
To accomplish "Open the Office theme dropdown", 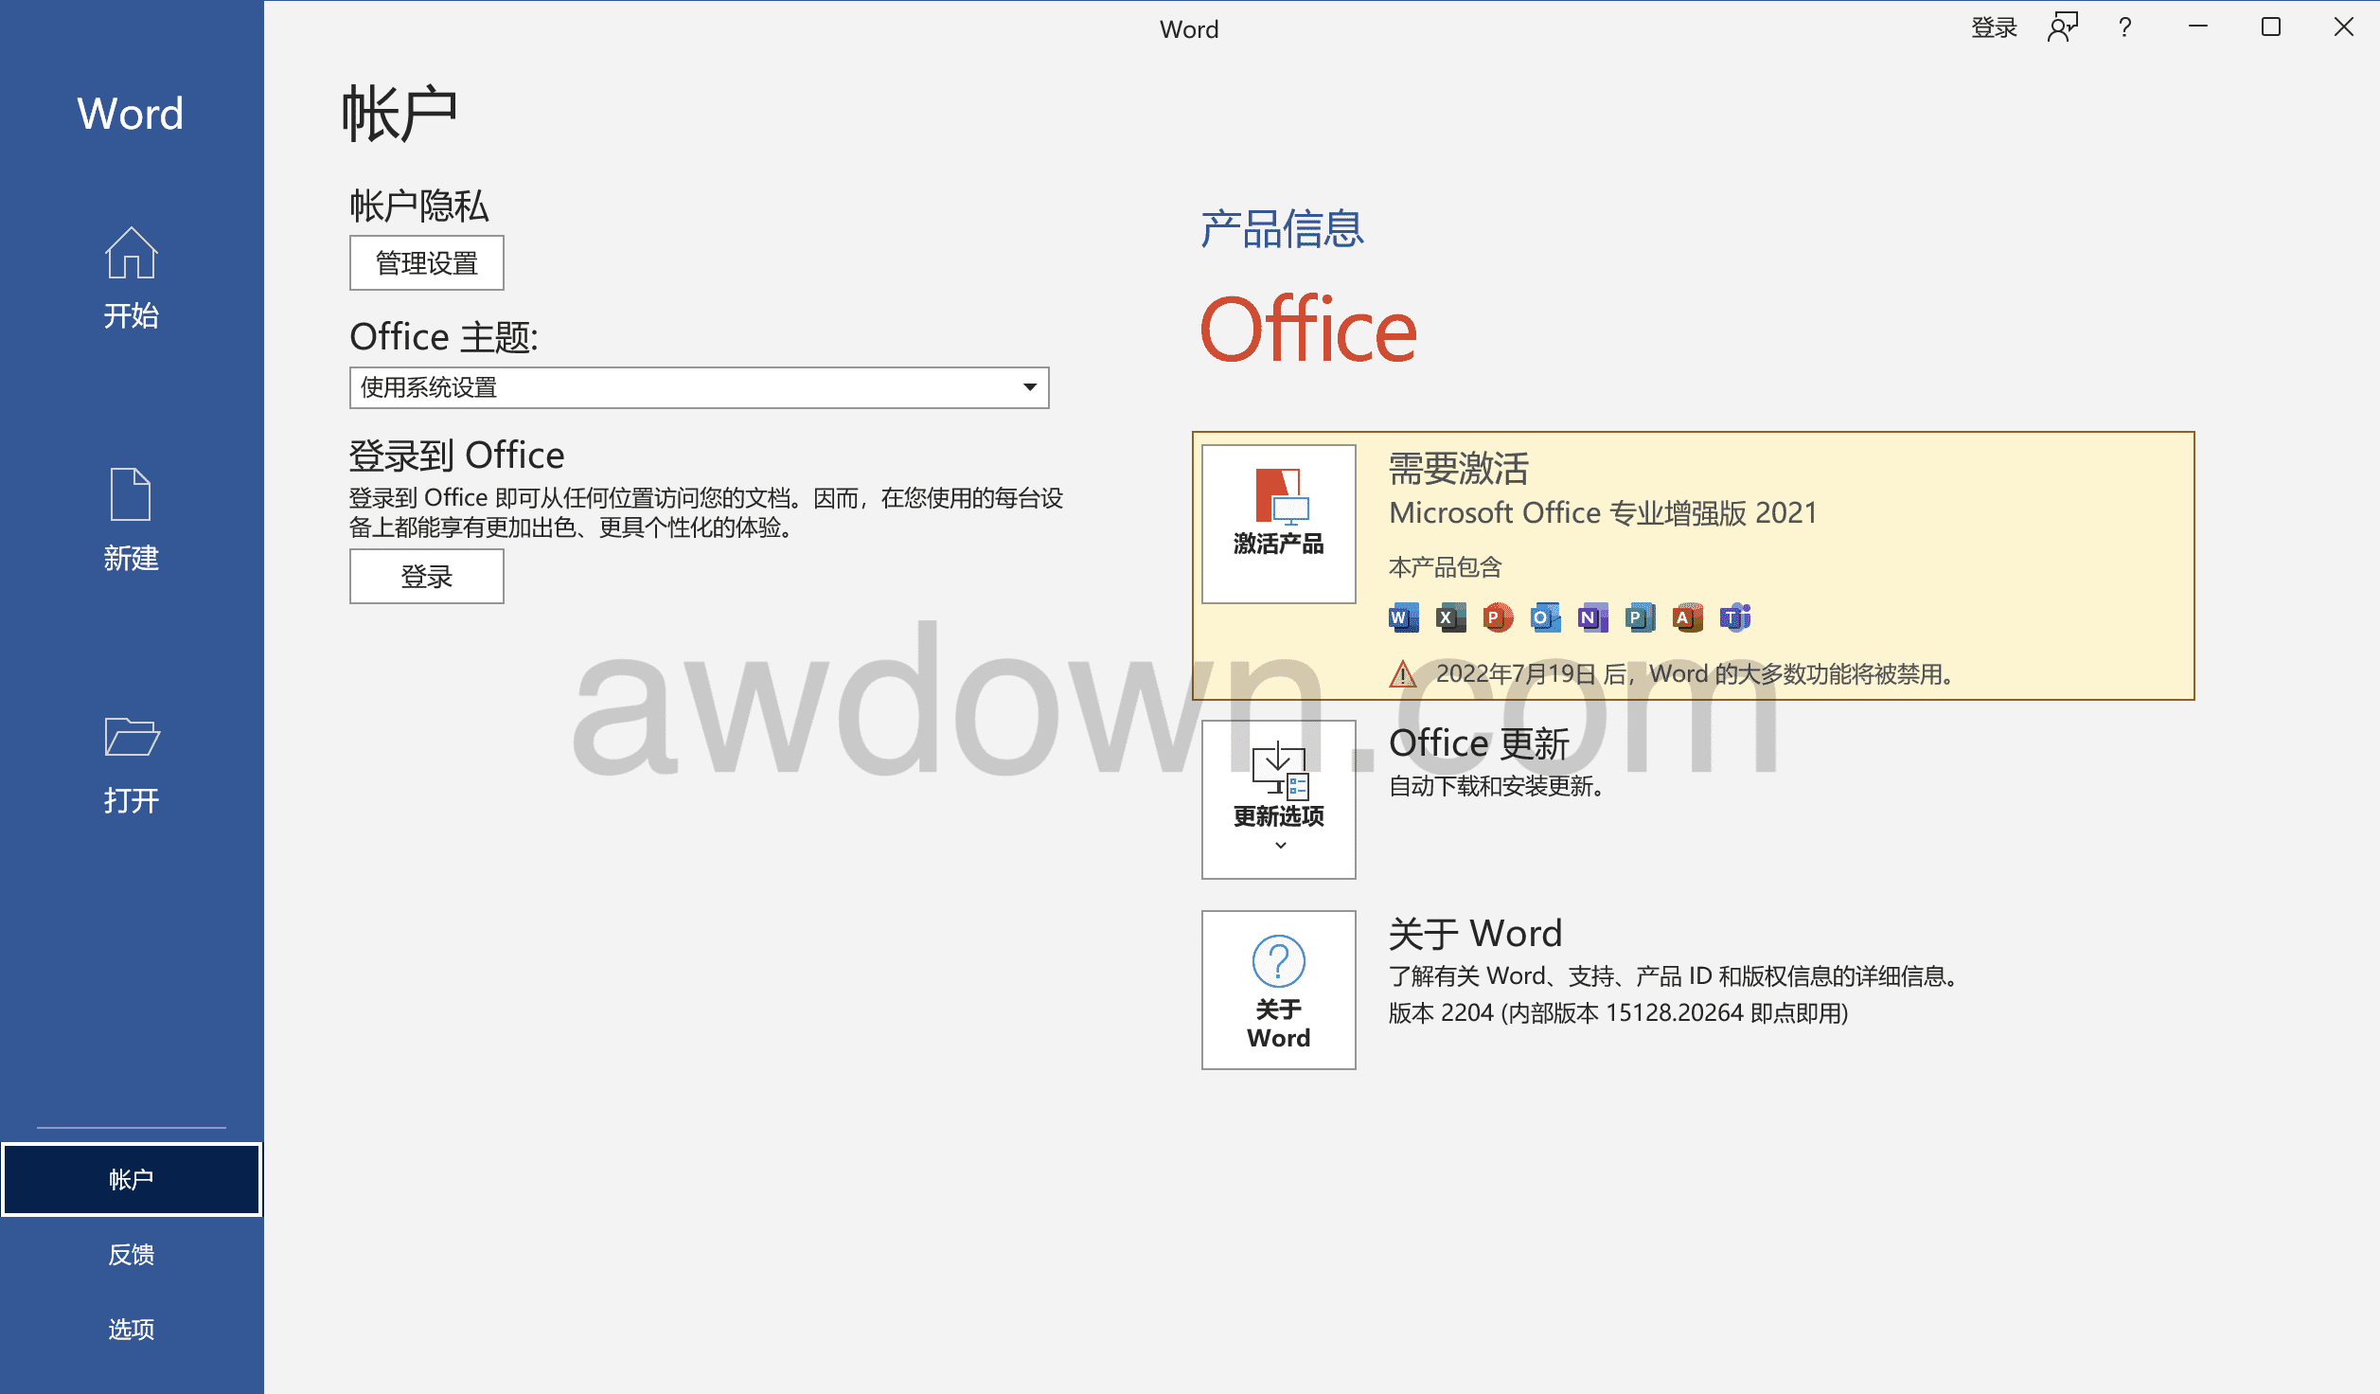I will 699,387.
